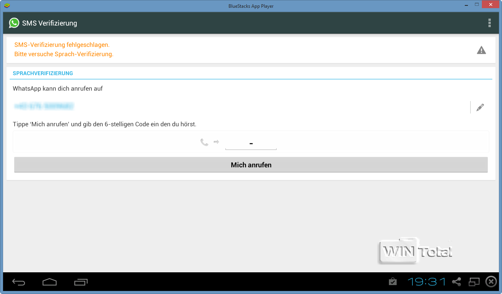This screenshot has height=294, width=502.
Task: Open the store bag icon
Action: [393, 282]
